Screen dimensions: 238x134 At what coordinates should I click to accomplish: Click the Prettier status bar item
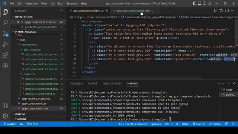(215, 124)
